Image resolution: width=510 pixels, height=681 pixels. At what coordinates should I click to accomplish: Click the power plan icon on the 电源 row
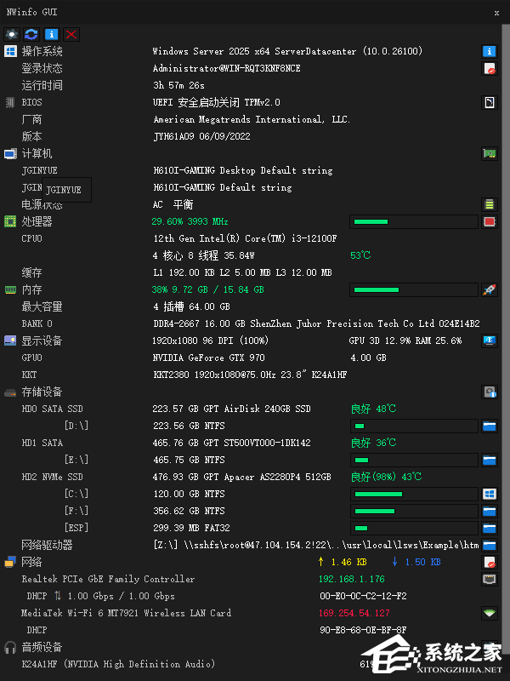490,204
